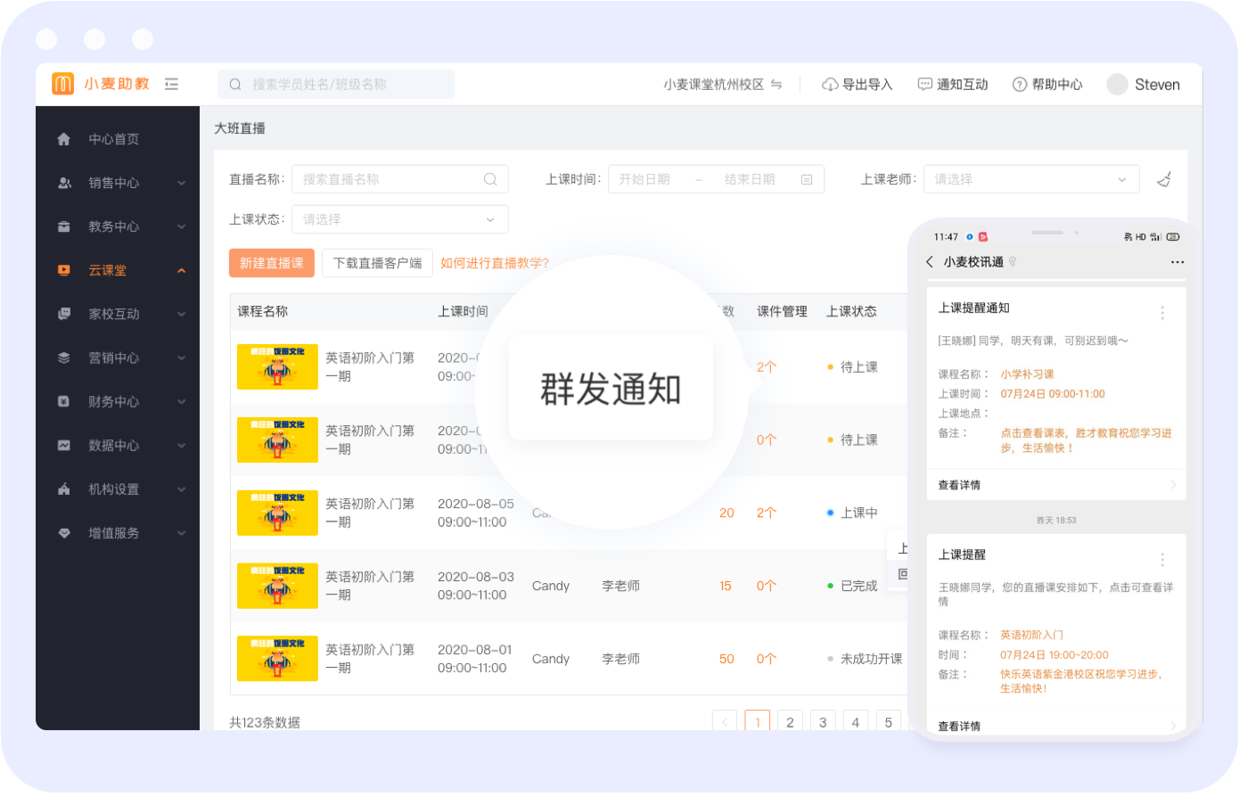This screenshot has width=1239, height=797.
Task: Go to page 3
Action: click(823, 722)
